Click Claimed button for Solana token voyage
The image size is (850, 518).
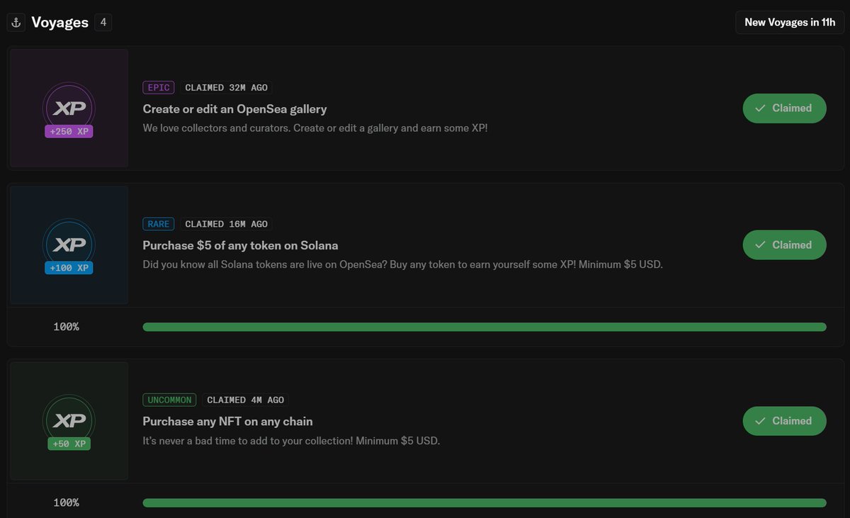784,245
